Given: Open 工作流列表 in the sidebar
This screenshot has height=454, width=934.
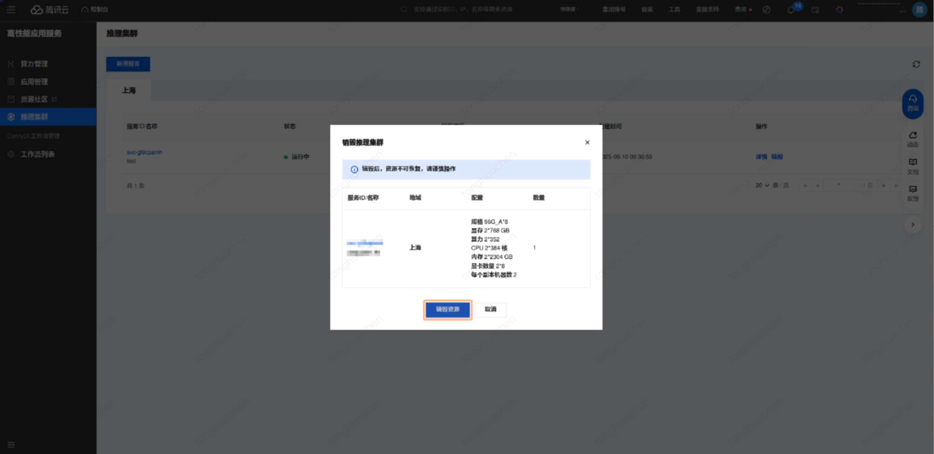Looking at the screenshot, I should tap(37, 154).
